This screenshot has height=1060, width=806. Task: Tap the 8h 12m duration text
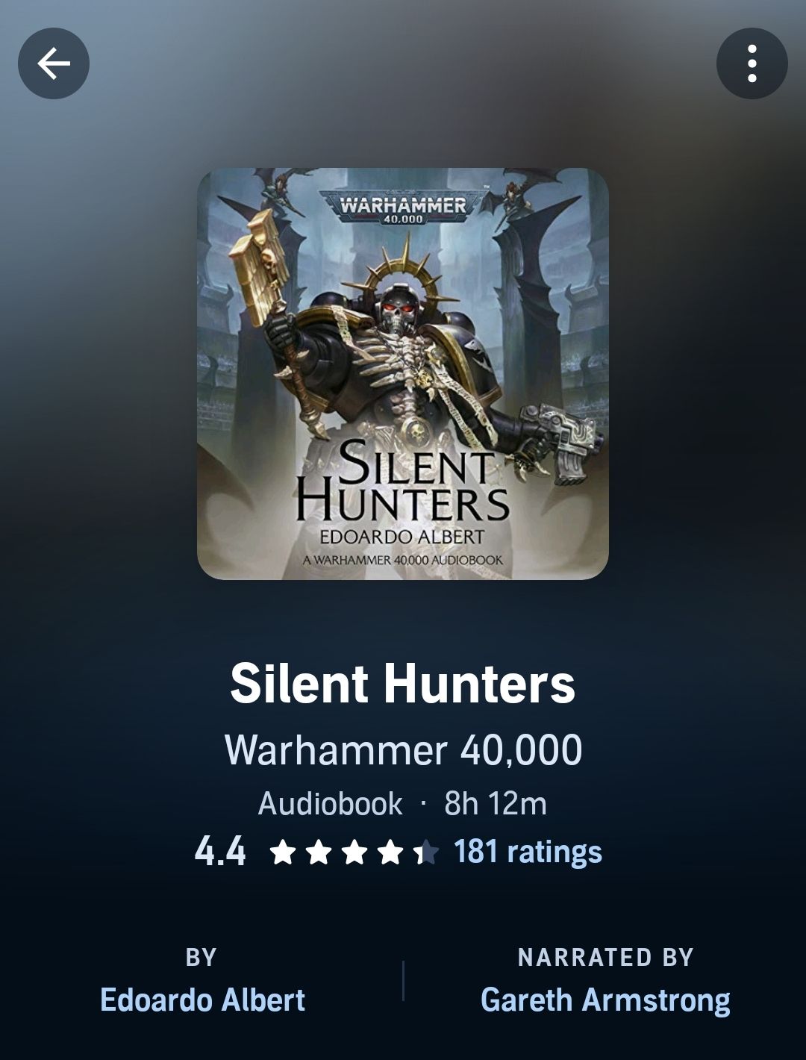tap(496, 804)
